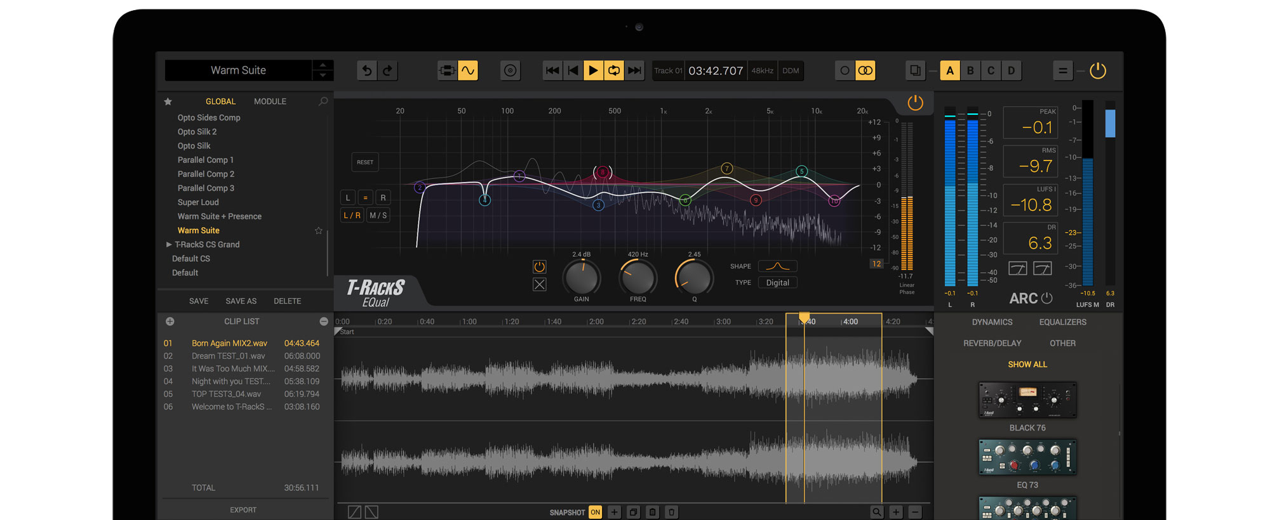Viewport: 1270px width, 520px height.
Task: Click the waveform zoom magnifier icon
Action: click(876, 512)
